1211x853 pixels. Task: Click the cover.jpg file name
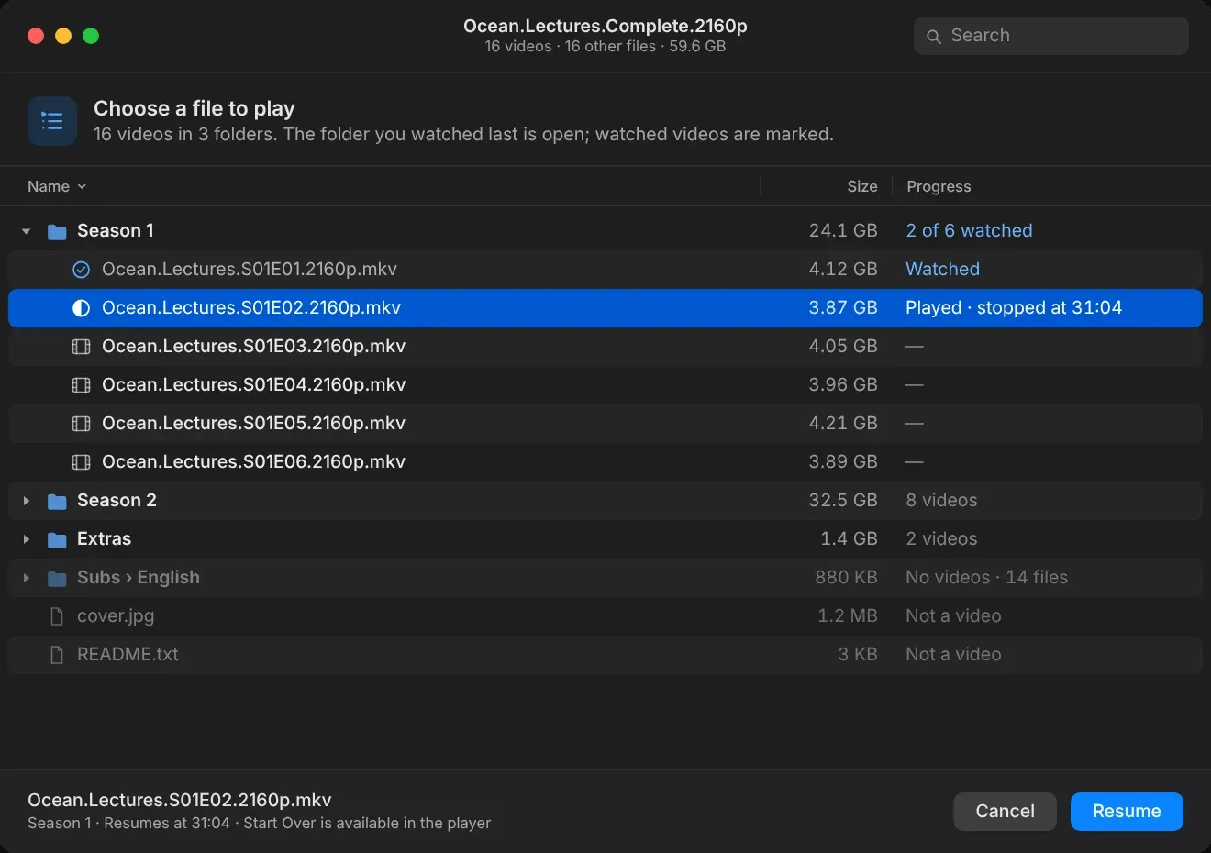click(116, 616)
